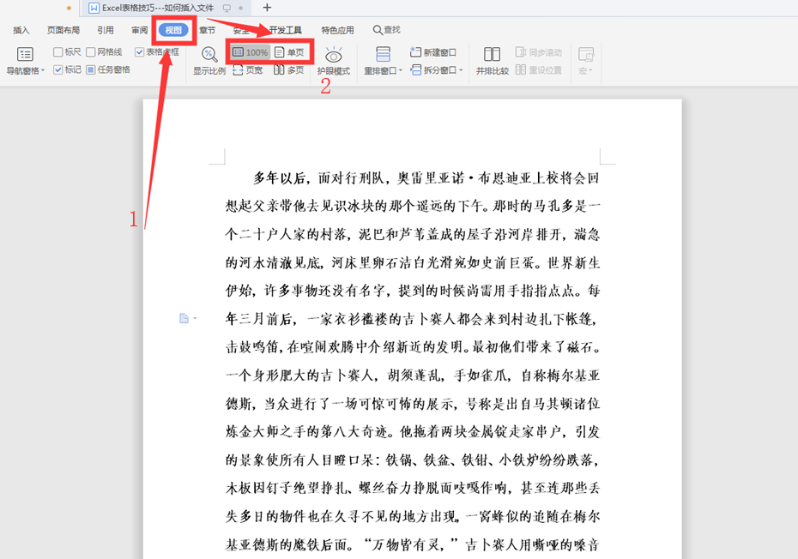Screen dimensions: 798x559
Task: Click the 显示比例 label
Action: (x=209, y=70)
